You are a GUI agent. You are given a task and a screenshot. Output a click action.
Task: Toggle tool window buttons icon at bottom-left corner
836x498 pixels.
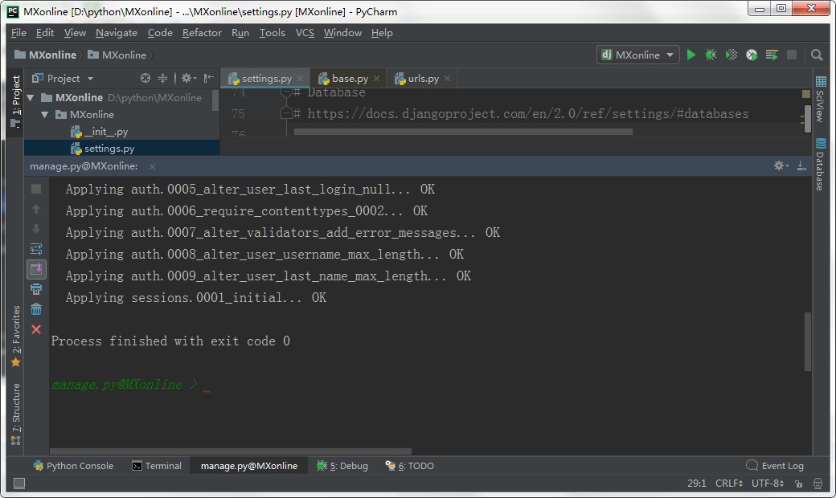pos(19,483)
